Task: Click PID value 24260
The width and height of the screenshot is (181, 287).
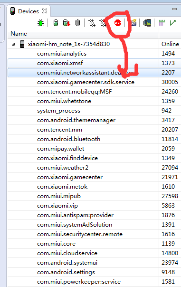Action: (170, 92)
